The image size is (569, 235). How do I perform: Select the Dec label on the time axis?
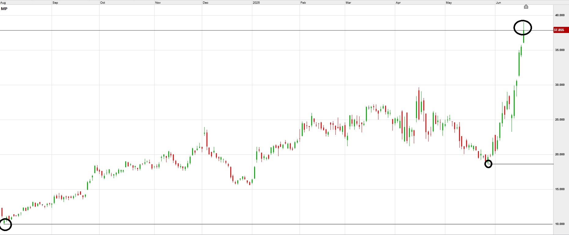[206, 3]
